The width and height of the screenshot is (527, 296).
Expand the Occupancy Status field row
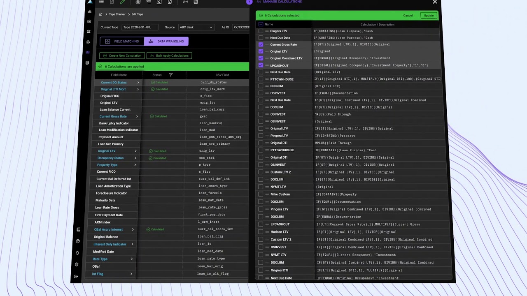tap(135, 158)
